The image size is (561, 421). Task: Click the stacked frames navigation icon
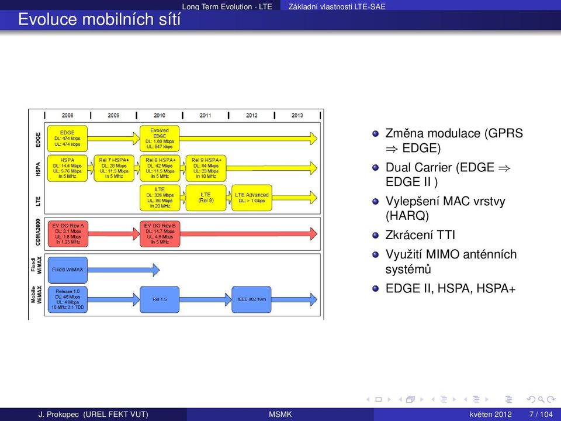410,399
